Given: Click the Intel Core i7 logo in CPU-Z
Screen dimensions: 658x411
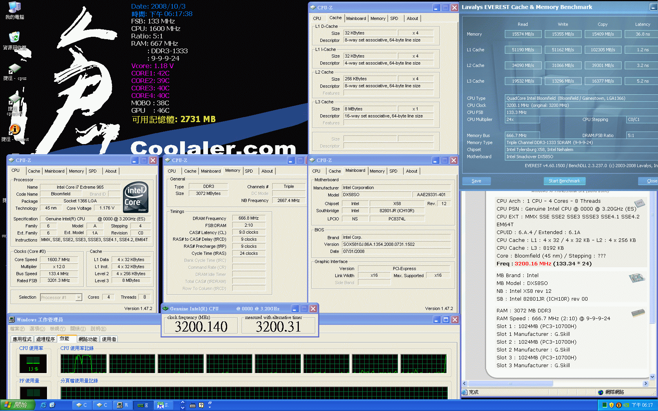Looking at the screenshot, I should (136, 197).
